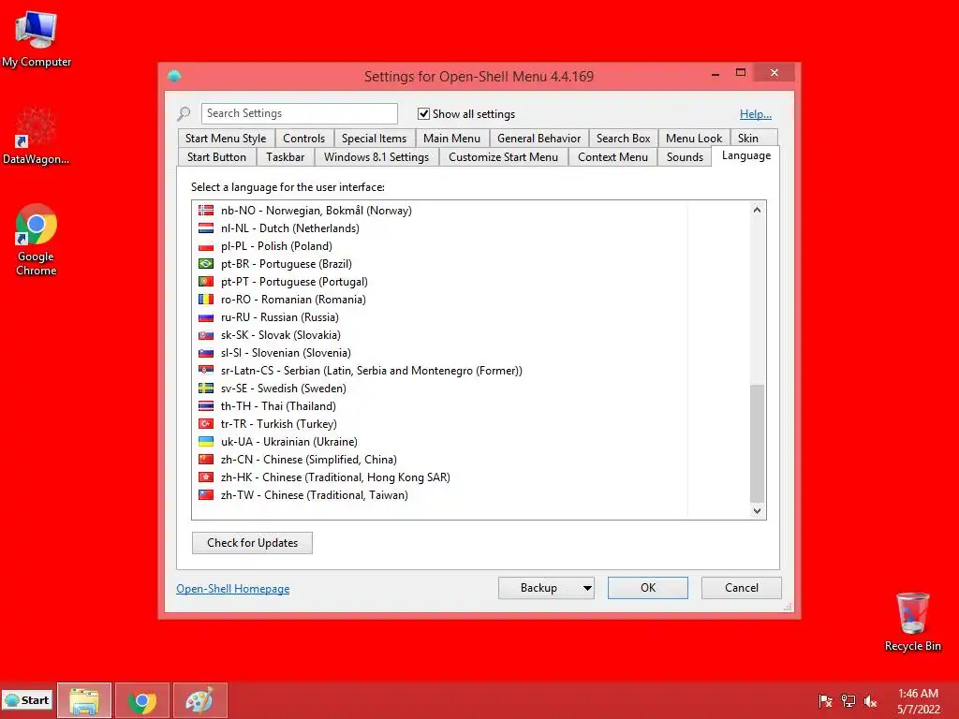Click the Netherlands flag icon for nl-NL
The image size is (959, 719).
(206, 228)
